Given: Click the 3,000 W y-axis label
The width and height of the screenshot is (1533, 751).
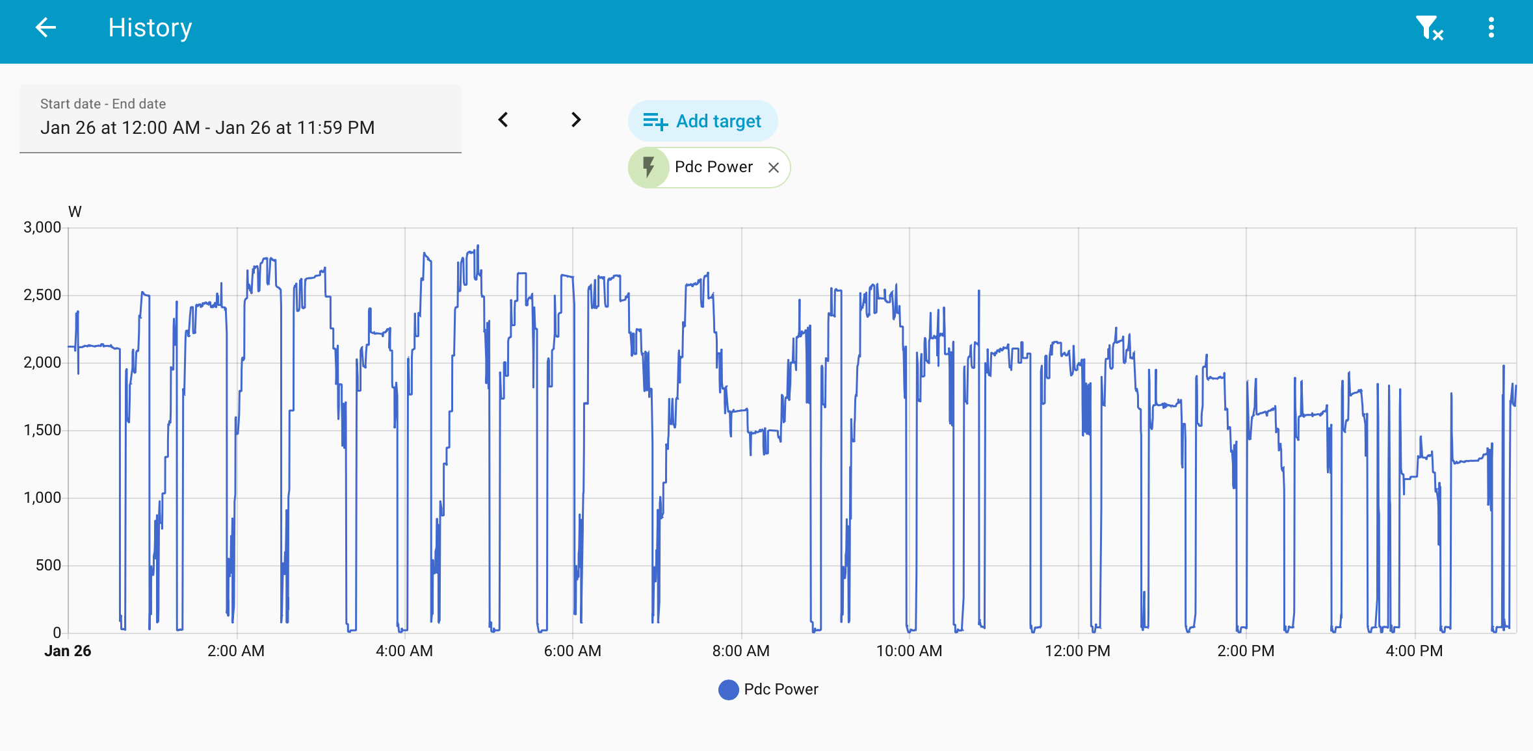Looking at the screenshot, I should pyautogui.click(x=42, y=227).
